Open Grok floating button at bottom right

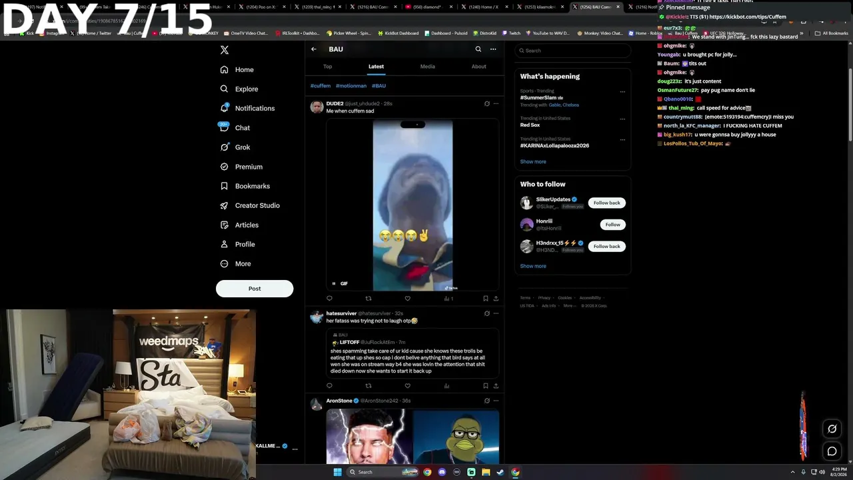[x=832, y=429]
